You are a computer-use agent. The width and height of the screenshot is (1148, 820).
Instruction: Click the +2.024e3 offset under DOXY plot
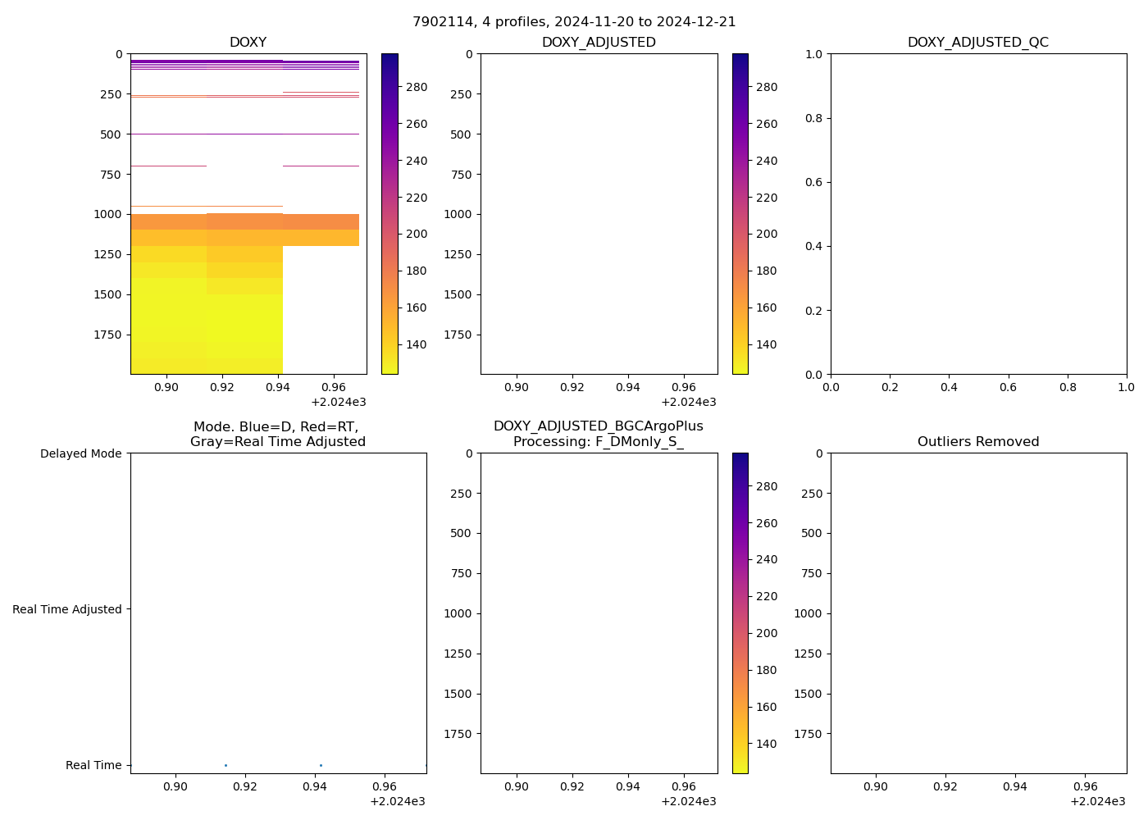(338, 402)
